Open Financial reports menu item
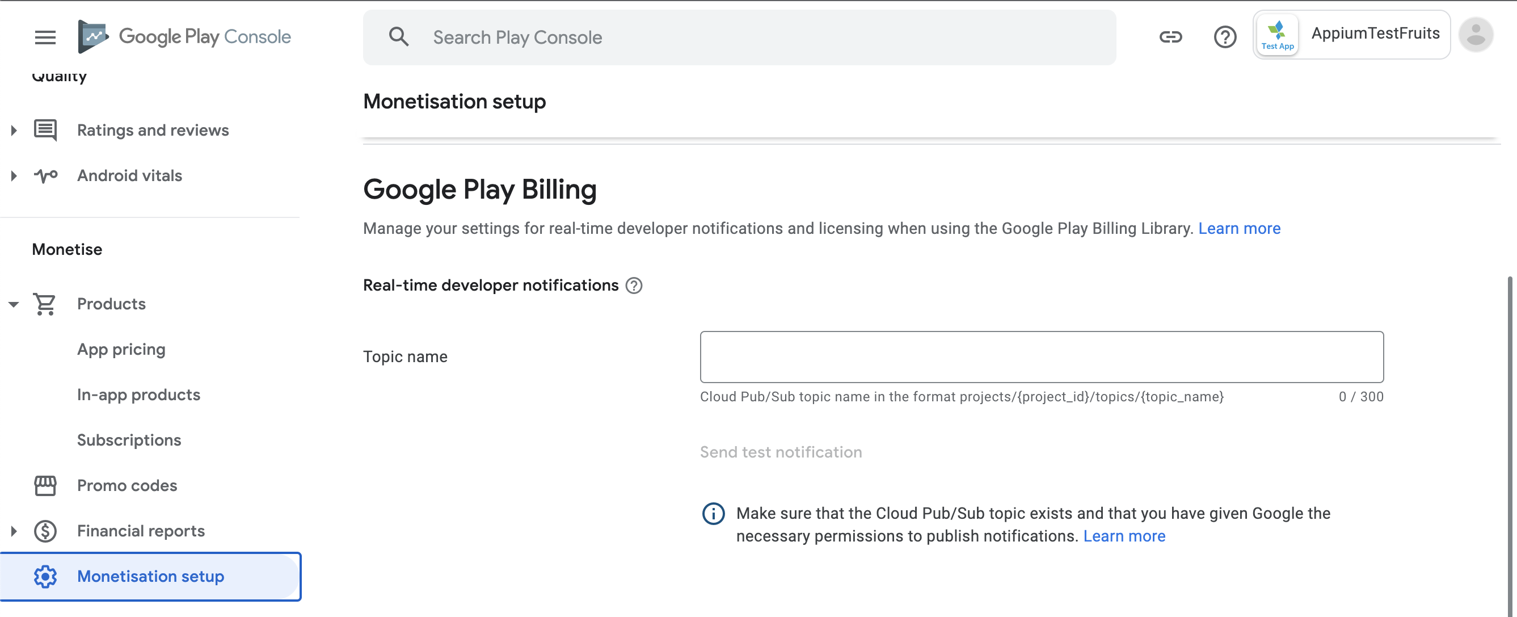The height and width of the screenshot is (617, 1517). [141, 531]
